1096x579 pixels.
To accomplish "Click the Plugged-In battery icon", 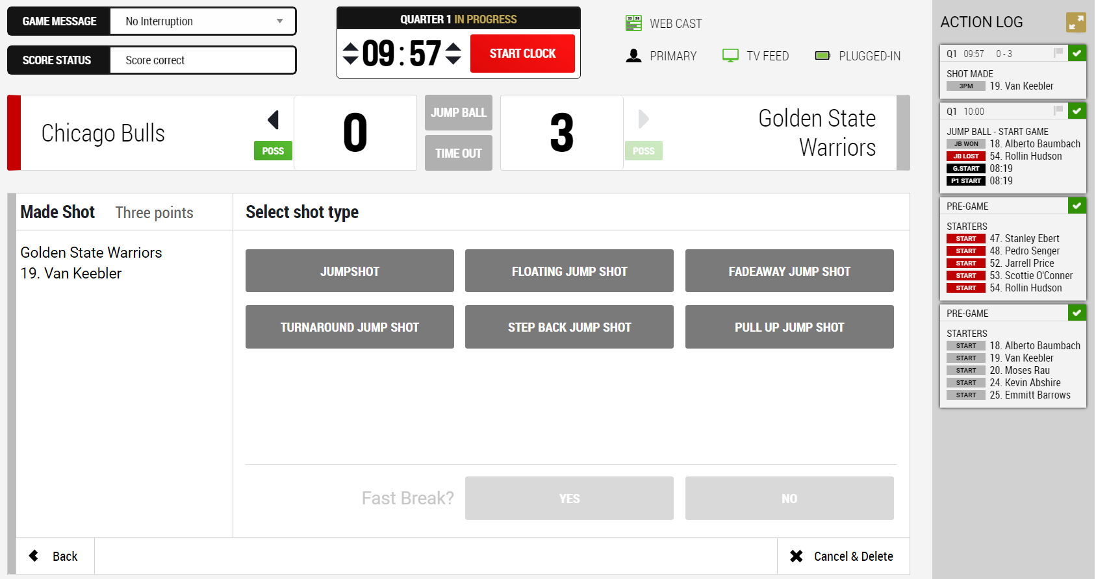I will click(x=822, y=56).
